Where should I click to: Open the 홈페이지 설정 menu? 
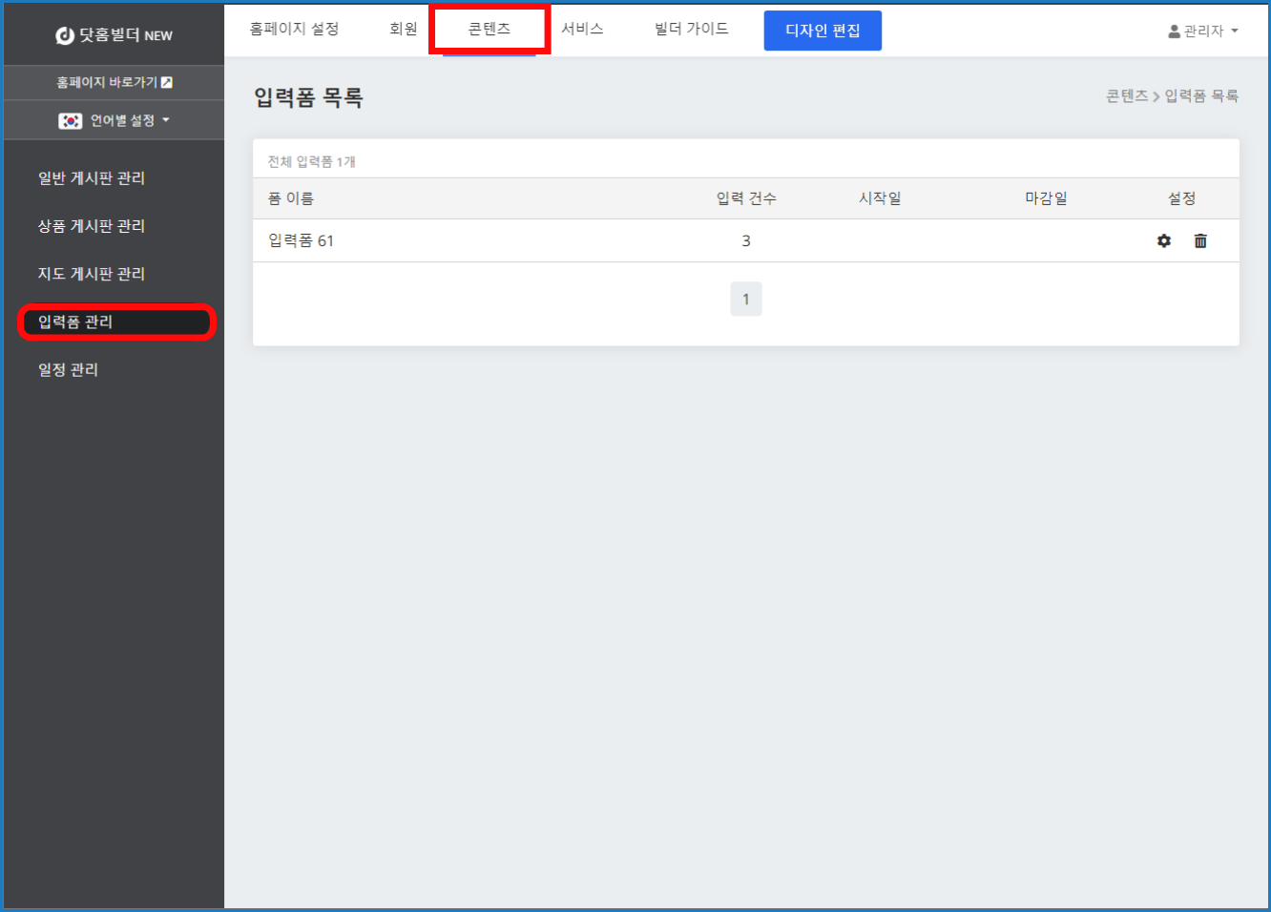point(294,30)
